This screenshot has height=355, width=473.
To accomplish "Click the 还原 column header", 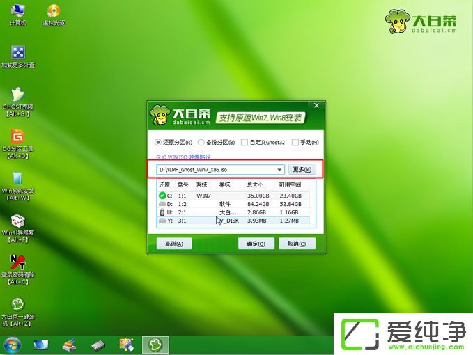I will [x=164, y=184].
